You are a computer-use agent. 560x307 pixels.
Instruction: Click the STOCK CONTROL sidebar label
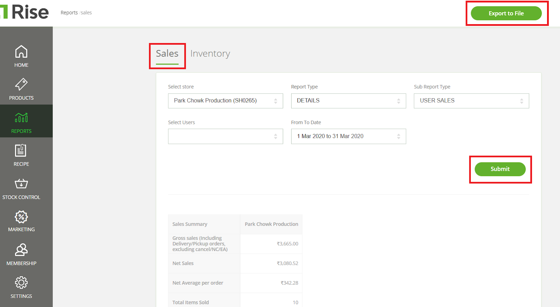21,197
